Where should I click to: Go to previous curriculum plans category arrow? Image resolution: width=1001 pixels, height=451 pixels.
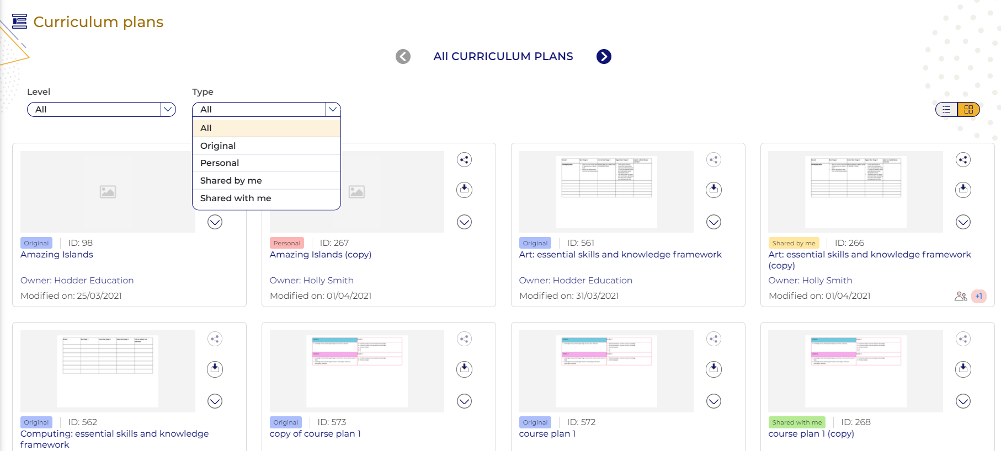(403, 56)
